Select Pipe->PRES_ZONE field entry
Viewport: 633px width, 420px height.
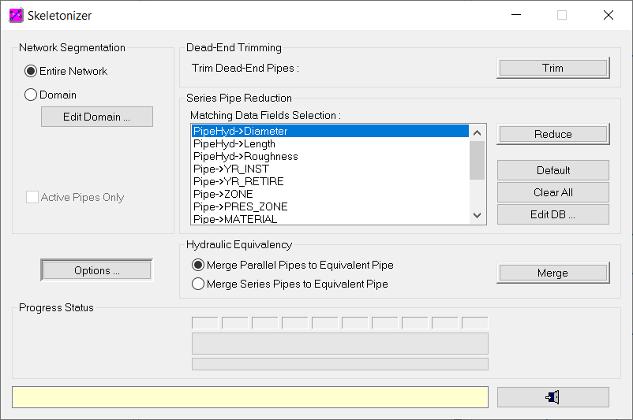[x=330, y=206]
